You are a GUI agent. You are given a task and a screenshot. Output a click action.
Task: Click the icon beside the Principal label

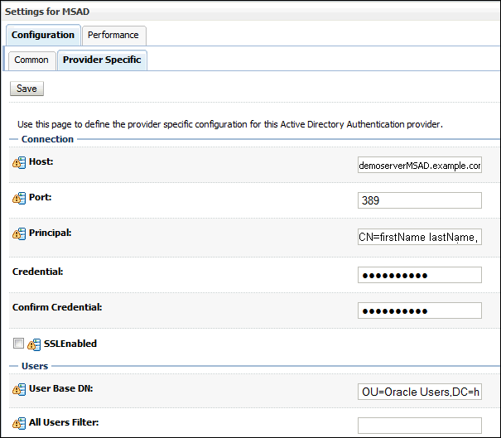20,234
